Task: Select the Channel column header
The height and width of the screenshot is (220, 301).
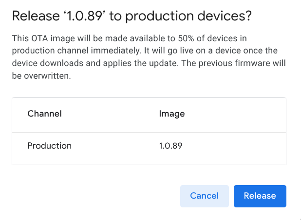Action: pos(44,114)
